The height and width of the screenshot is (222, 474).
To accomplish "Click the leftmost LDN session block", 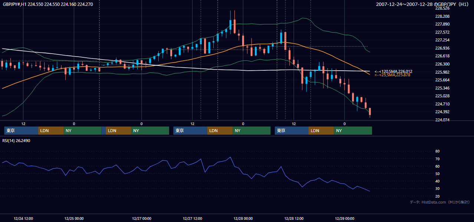I will [x=51, y=131].
